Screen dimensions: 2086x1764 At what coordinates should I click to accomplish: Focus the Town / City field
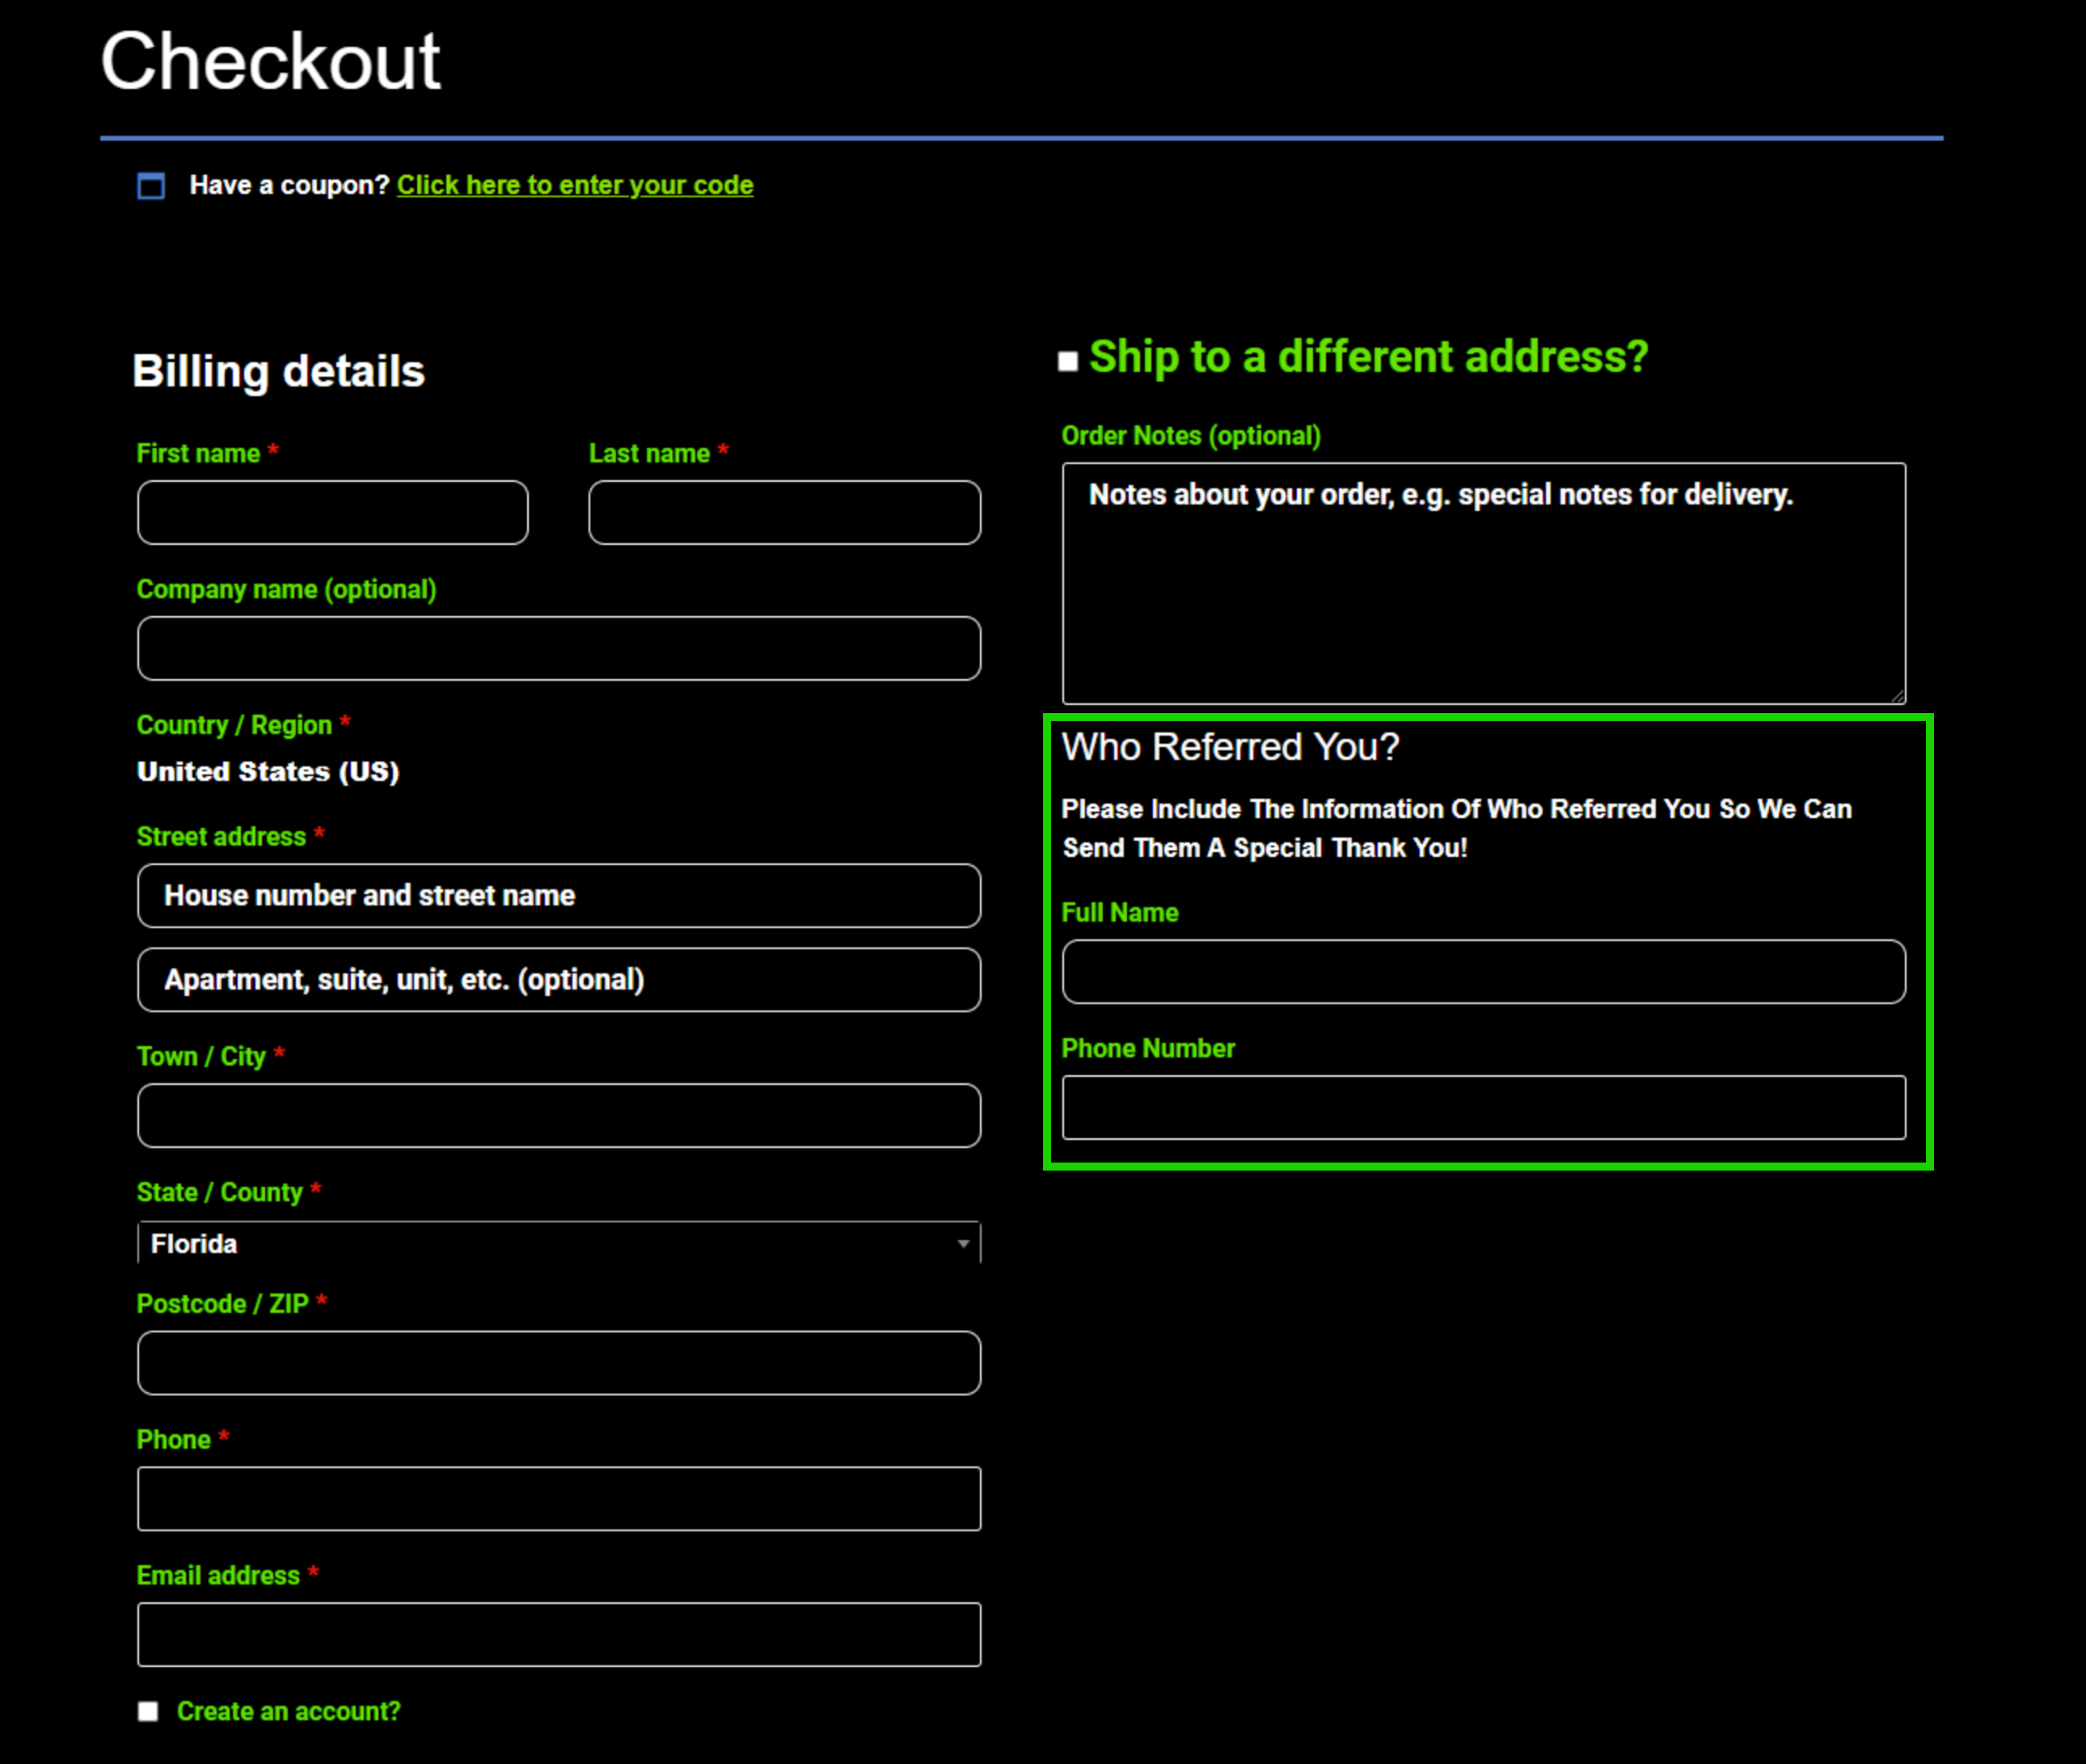pyautogui.click(x=558, y=1115)
